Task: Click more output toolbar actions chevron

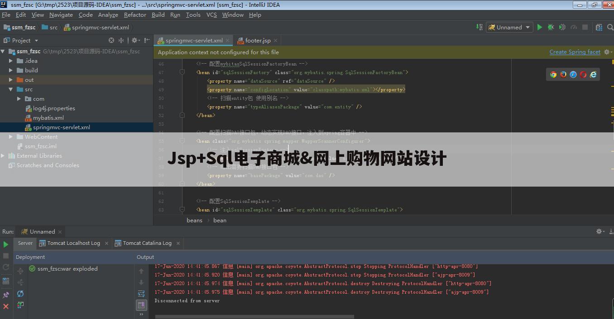Action: [141, 314]
